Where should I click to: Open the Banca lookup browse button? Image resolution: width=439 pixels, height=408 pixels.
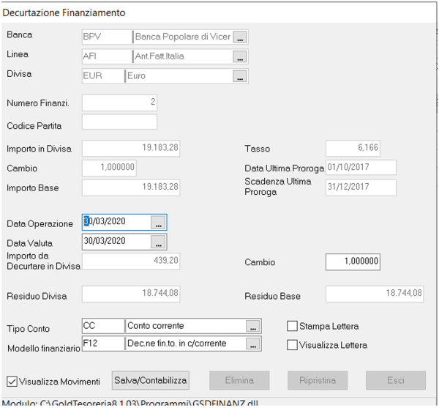(241, 37)
